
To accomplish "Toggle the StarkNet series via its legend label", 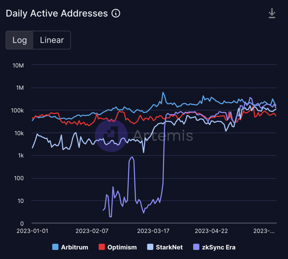I will point(169,247).
